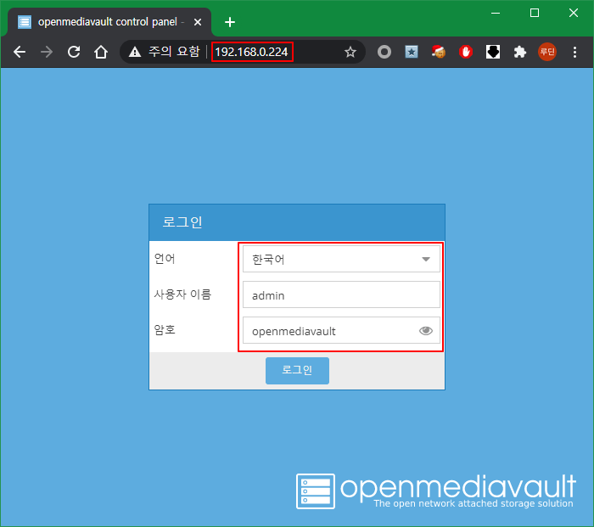Close the browser window
The width and height of the screenshot is (594, 527).
point(574,13)
